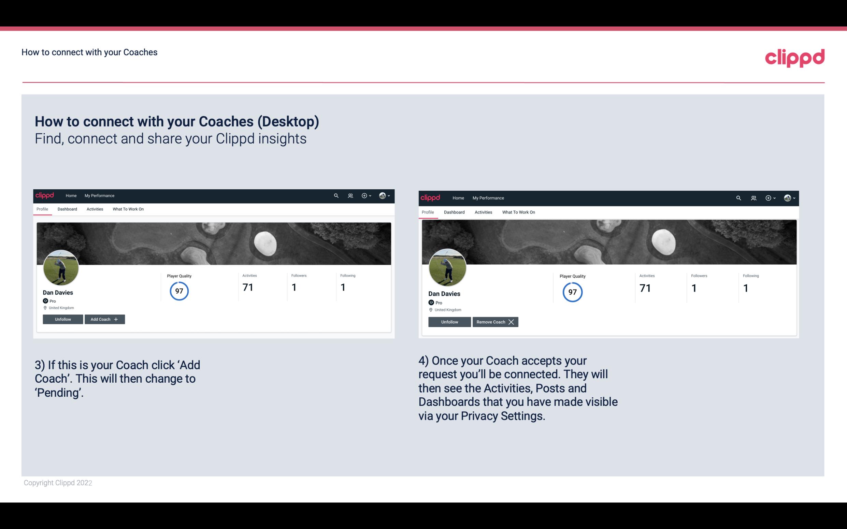Click the search icon in right screenshot
This screenshot has height=529, width=847.
738,197
